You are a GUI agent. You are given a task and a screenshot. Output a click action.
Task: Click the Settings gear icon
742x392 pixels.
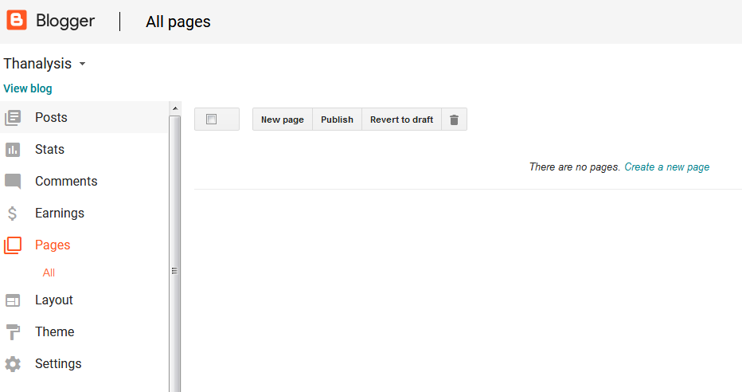13,363
